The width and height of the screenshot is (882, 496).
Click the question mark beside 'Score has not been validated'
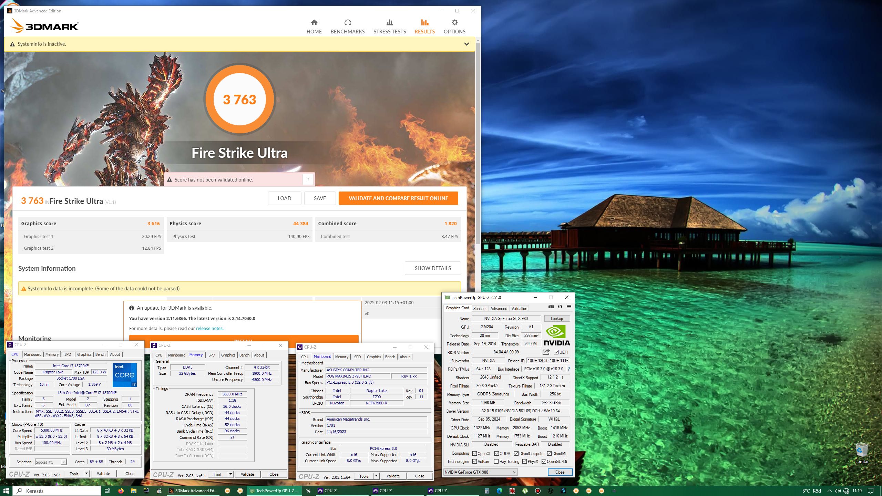click(x=308, y=179)
